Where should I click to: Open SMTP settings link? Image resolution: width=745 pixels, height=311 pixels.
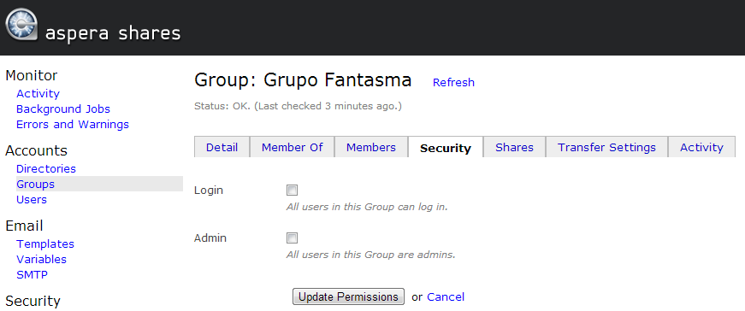tap(32, 275)
